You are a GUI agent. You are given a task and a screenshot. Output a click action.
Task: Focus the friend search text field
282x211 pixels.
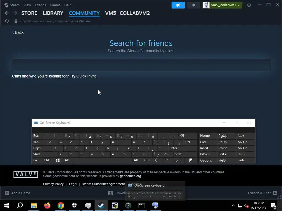(x=141, y=65)
